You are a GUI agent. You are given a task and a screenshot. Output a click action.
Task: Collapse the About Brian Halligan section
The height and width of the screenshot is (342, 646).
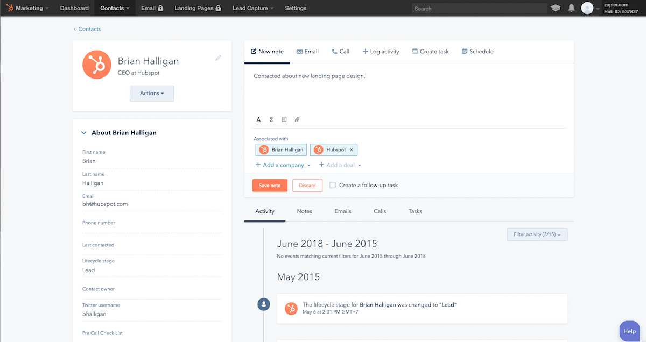[x=84, y=132]
